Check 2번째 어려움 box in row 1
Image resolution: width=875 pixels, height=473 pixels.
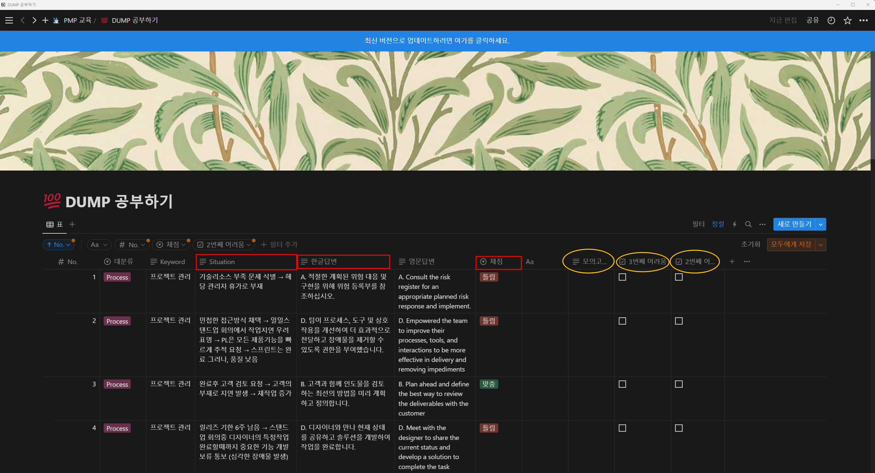[679, 277]
